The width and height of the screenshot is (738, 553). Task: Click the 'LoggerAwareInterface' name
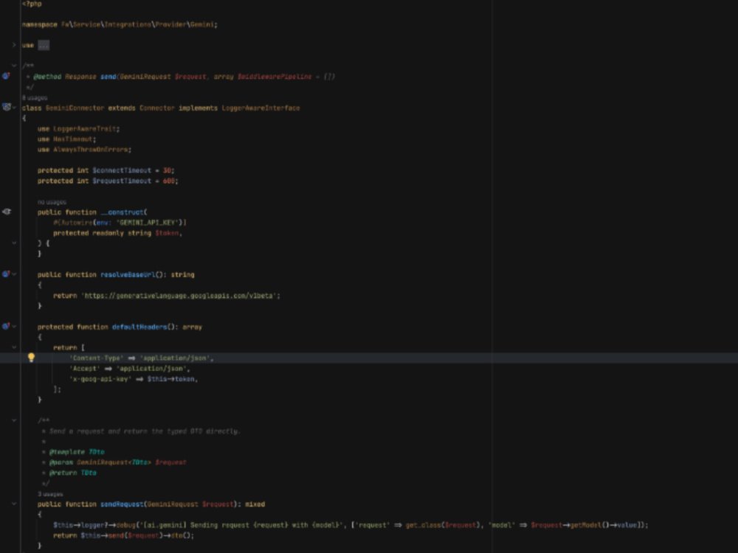(x=261, y=108)
